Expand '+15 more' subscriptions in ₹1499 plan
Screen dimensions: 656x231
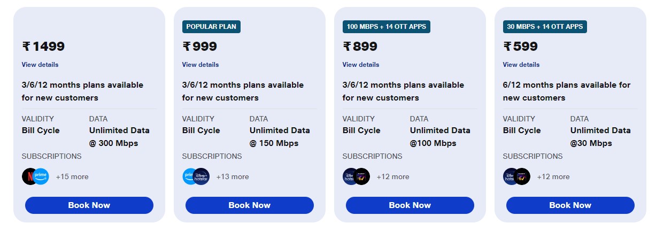coord(72,176)
